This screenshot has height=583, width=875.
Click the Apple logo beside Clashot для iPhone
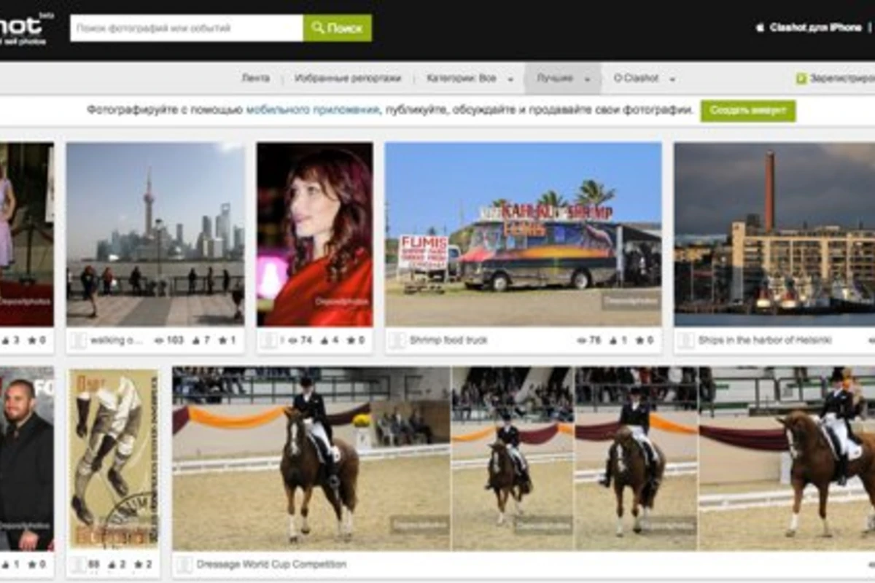pyautogui.click(x=760, y=28)
